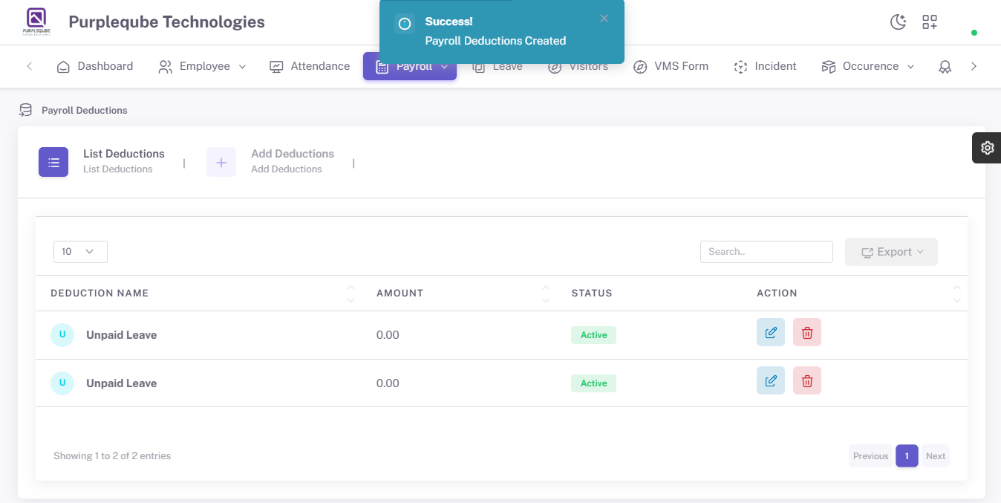Delete the first Unpaid Leave deduction
This screenshot has width=1001, height=503.
click(x=807, y=332)
